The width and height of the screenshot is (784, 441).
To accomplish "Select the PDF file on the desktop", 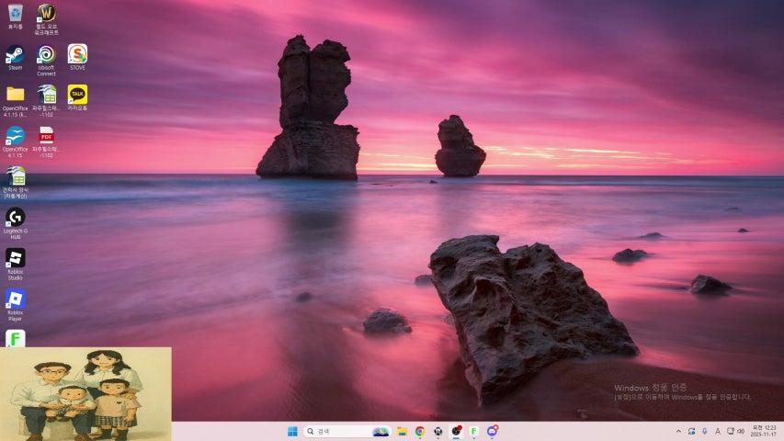I will (46, 136).
